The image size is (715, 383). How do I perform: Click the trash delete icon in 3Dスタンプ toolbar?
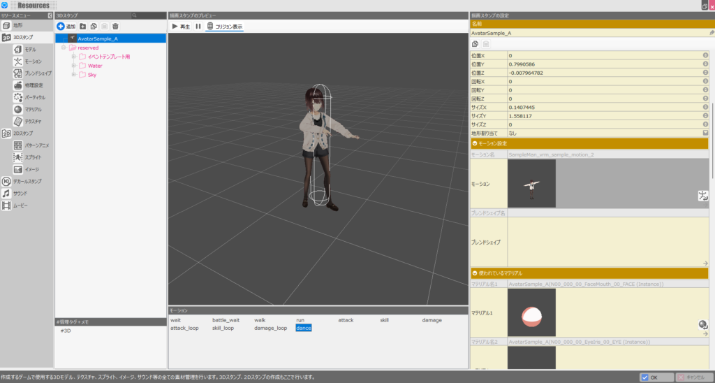pyautogui.click(x=115, y=26)
